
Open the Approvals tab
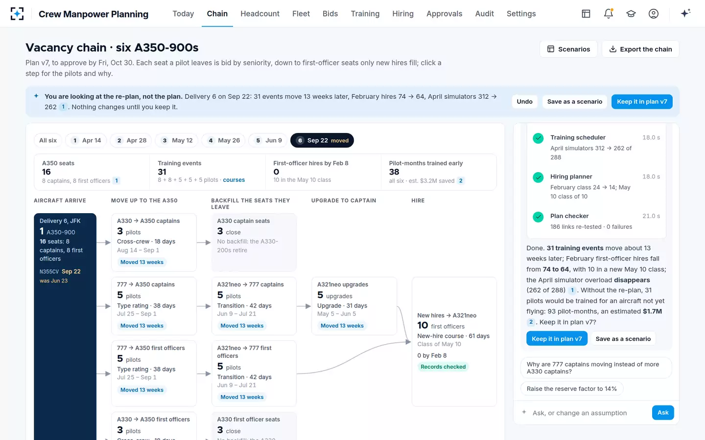[444, 14]
